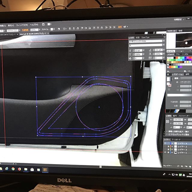The width and height of the screenshot is (192, 192).
Task: Click the create new layer icon in Layers panel
Action: tap(190, 166)
